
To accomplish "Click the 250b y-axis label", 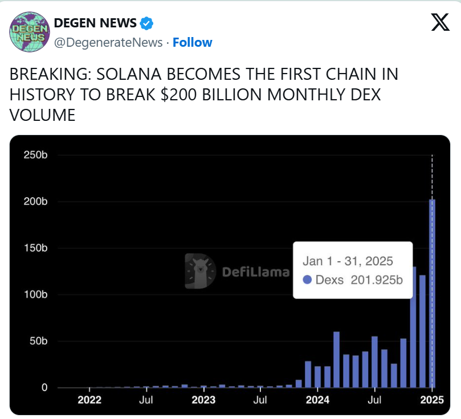I will point(35,155).
